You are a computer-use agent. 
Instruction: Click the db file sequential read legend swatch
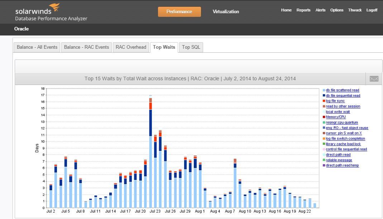[324, 95]
